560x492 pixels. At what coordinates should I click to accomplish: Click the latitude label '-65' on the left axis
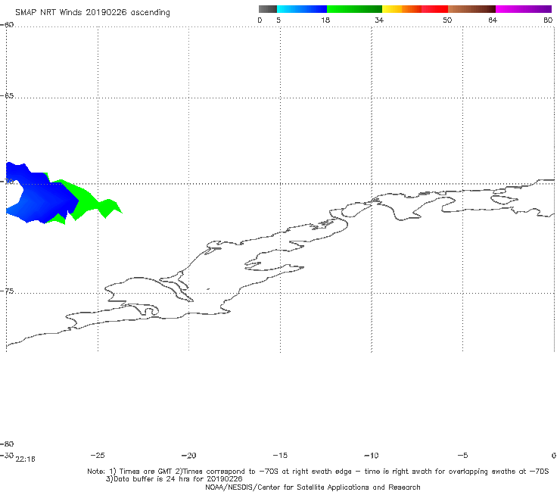click(x=7, y=96)
